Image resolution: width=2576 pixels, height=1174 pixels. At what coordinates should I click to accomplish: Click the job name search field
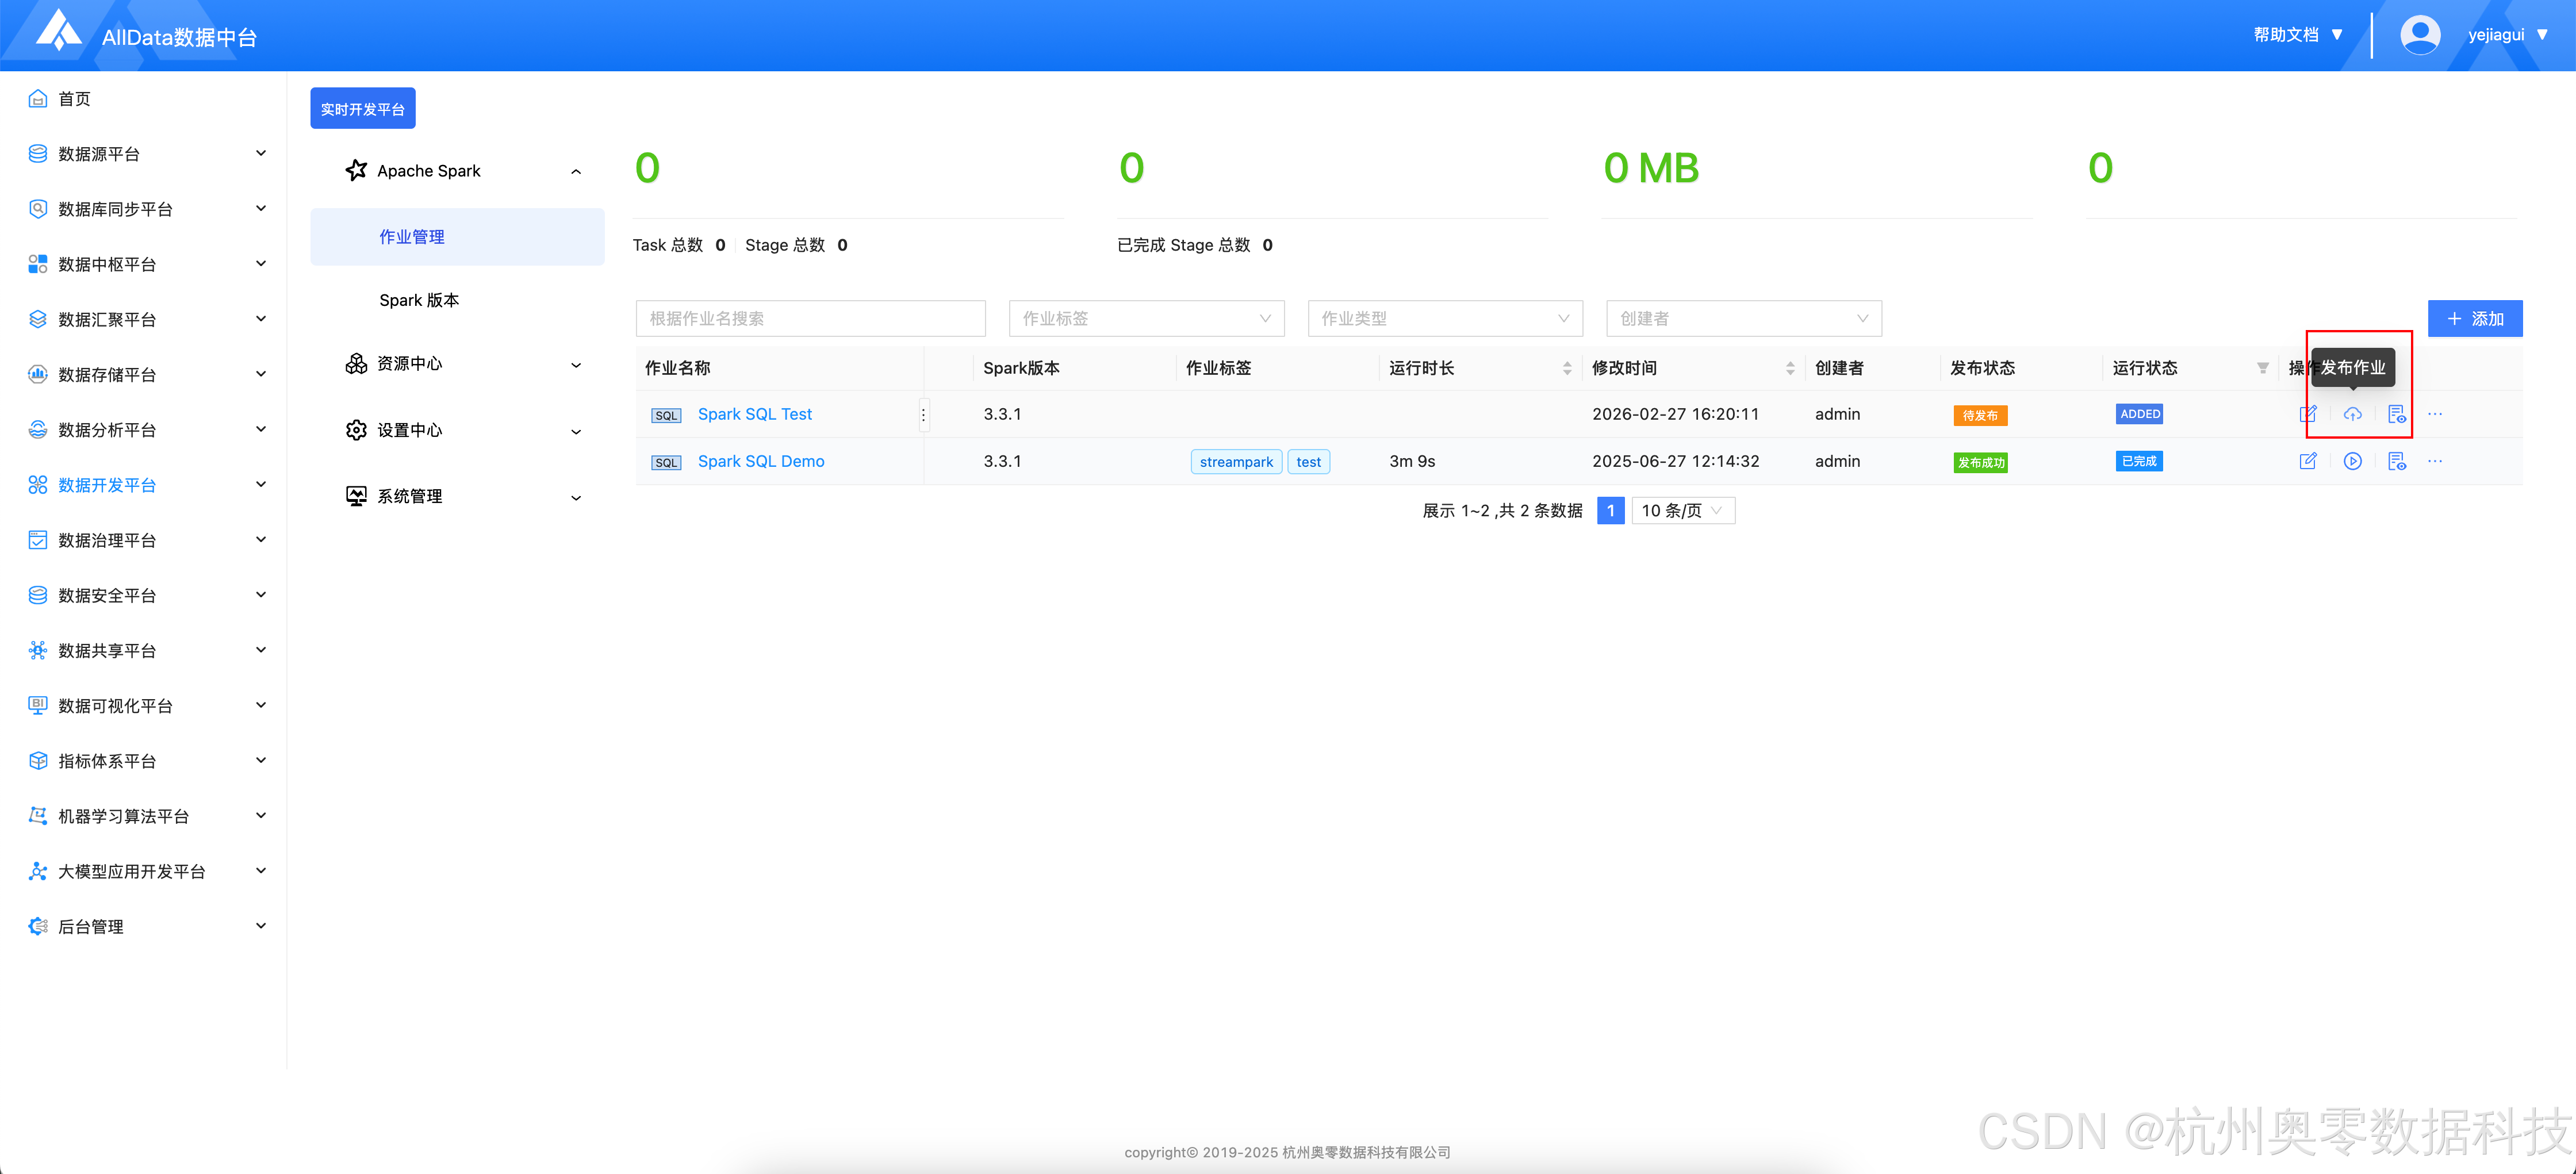click(x=810, y=318)
